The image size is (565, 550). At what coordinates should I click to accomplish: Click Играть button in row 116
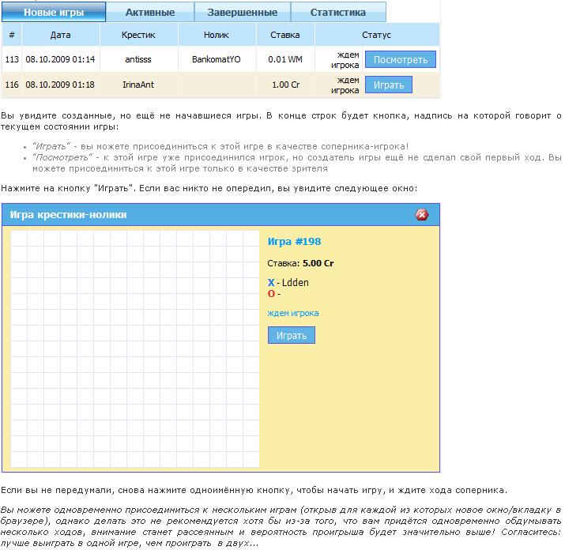pos(389,85)
